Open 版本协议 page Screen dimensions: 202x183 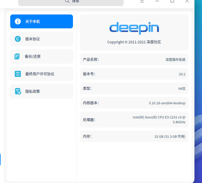pyautogui.click(x=42, y=39)
